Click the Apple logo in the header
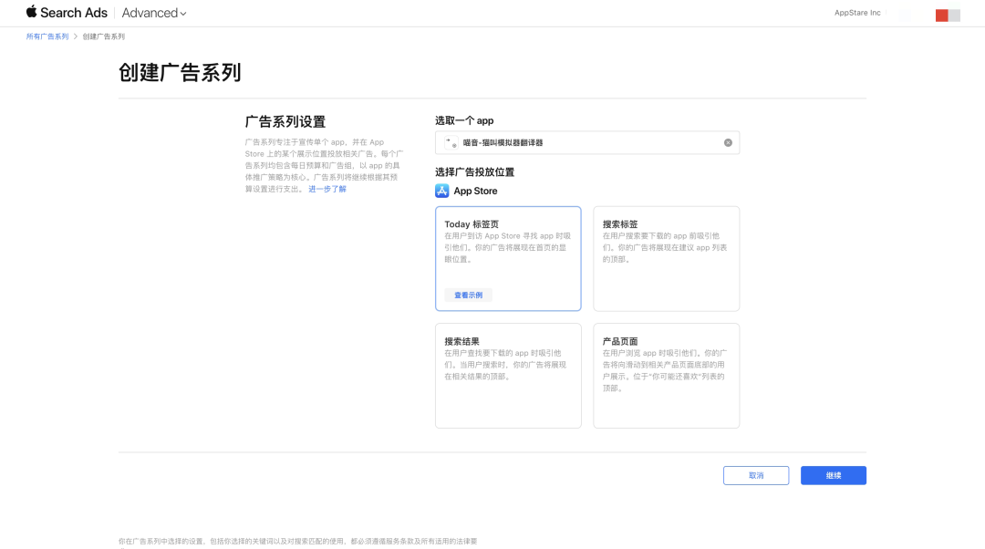985x549 pixels. 32,12
